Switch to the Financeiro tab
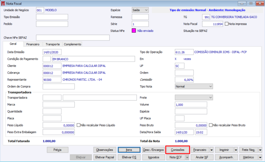 (33, 44)
